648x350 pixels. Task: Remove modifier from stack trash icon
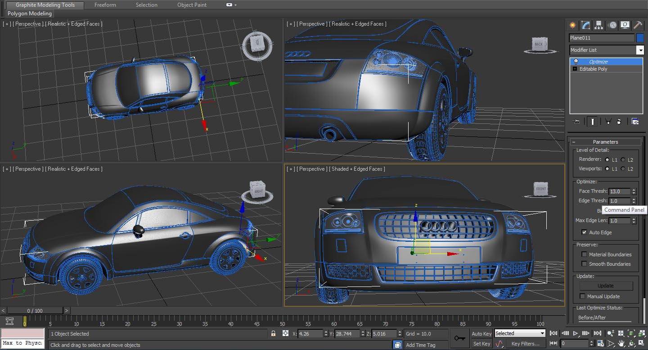[619, 122]
